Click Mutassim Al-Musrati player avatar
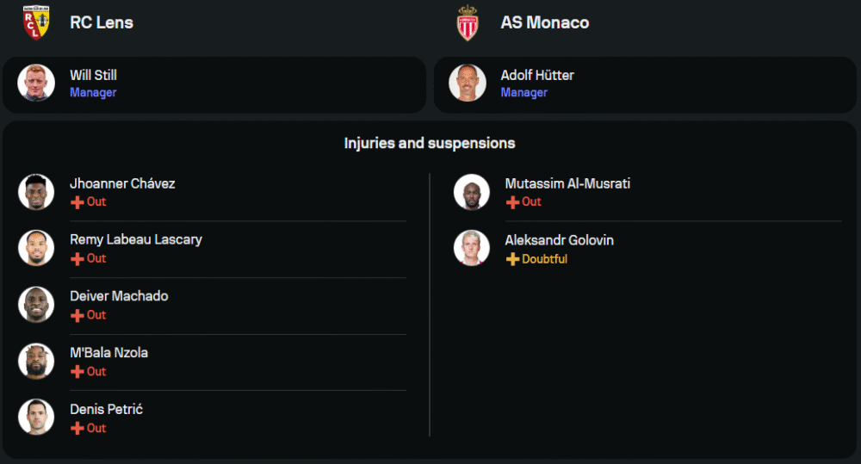This screenshot has width=861, height=464. [x=472, y=191]
